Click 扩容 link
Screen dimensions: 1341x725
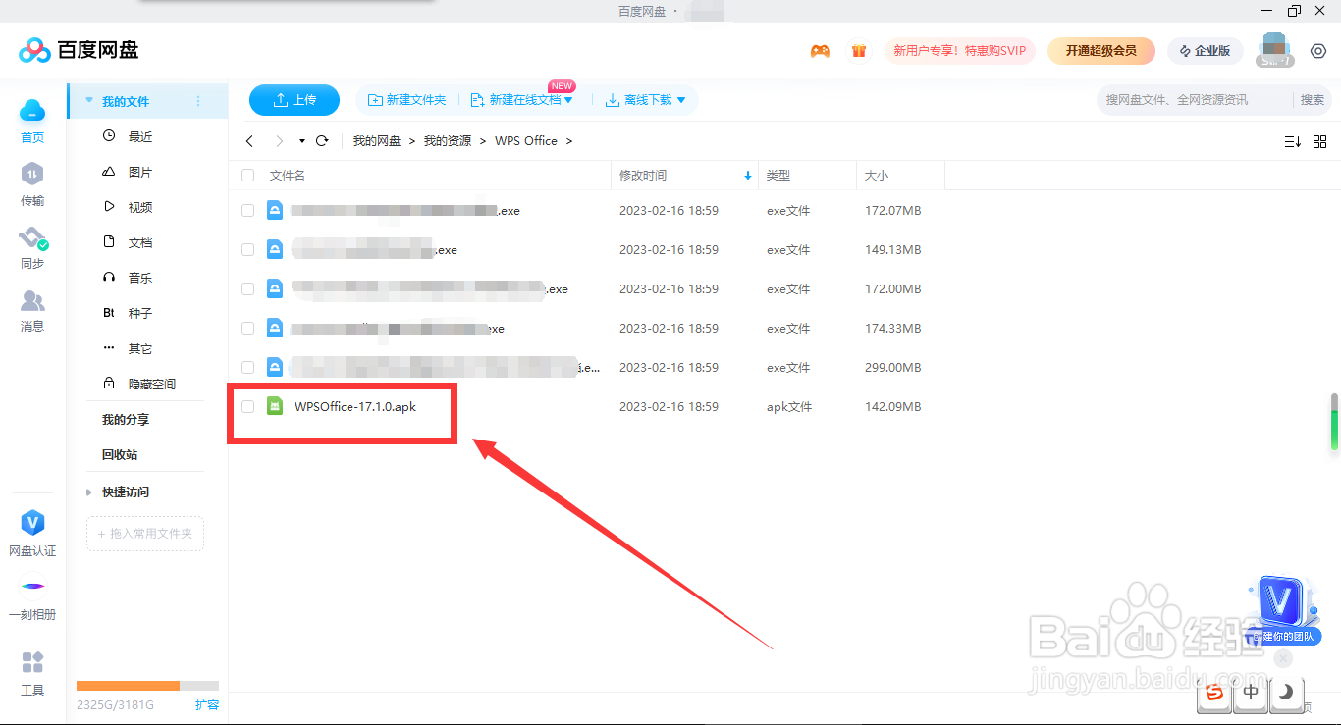(207, 704)
